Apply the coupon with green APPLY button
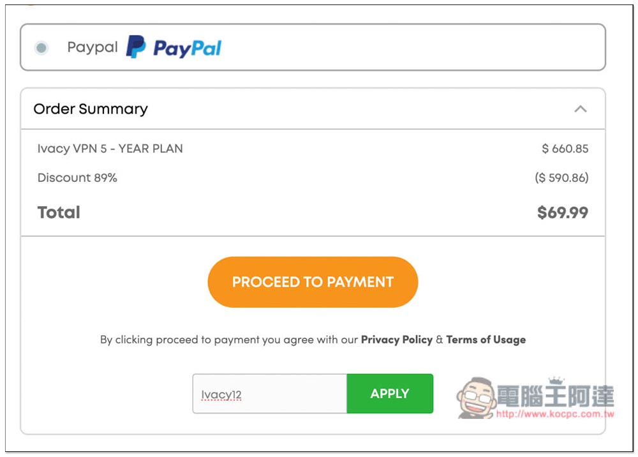 click(x=390, y=394)
